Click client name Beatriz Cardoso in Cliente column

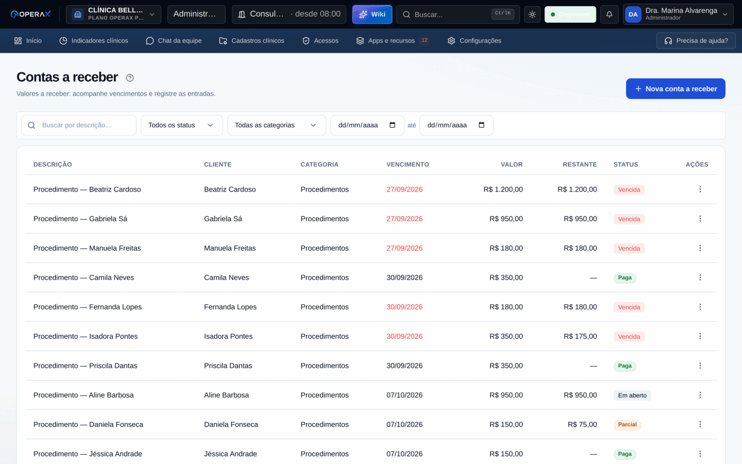click(230, 189)
